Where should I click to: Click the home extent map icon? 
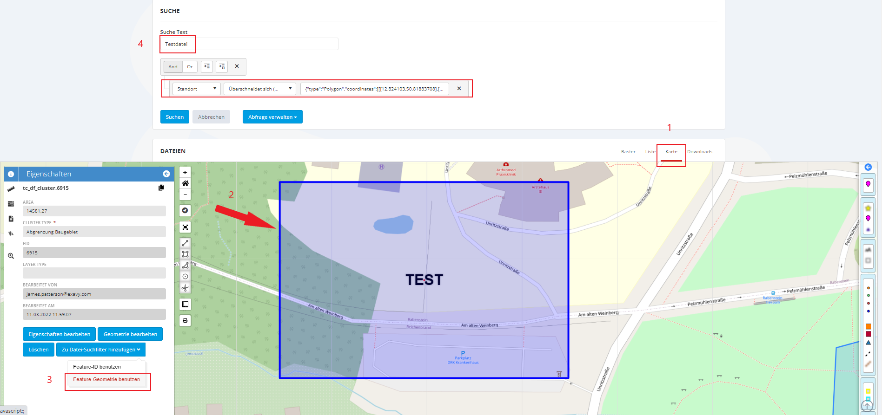pos(185,183)
